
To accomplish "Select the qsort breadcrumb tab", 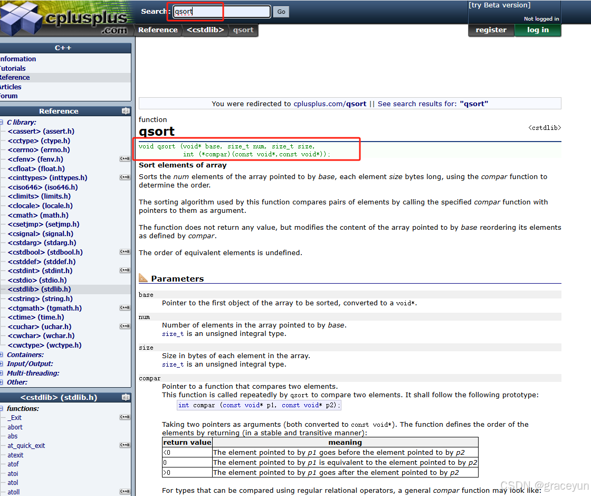I will [x=243, y=30].
